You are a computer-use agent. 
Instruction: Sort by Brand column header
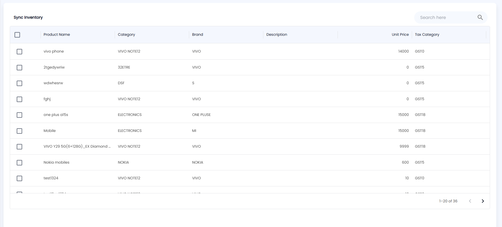click(198, 34)
